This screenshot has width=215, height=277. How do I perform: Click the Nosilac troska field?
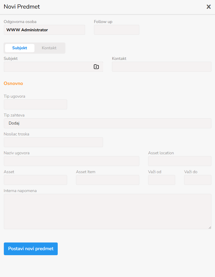(x=53, y=142)
